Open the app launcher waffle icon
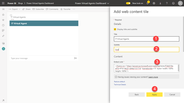Image resolution: width=184 pixels, height=103 pixels. (3, 3)
